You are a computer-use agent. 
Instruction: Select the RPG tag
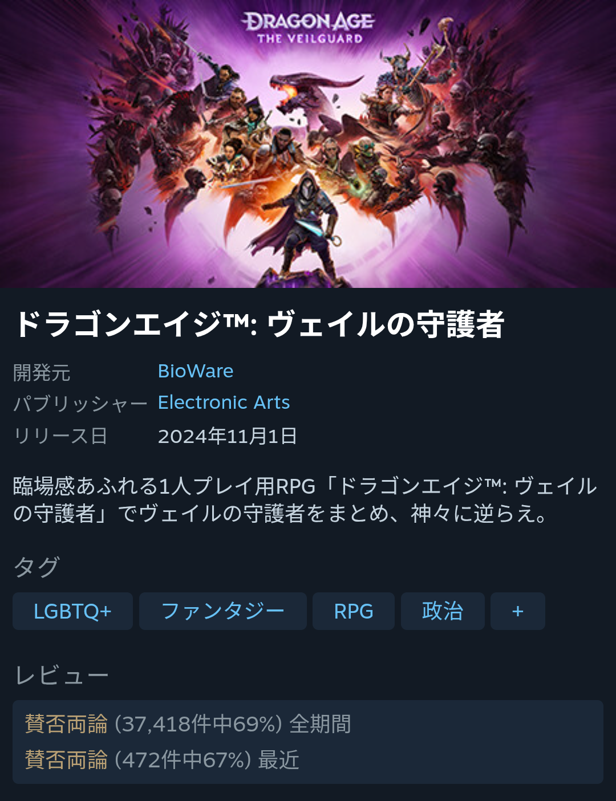coord(354,611)
